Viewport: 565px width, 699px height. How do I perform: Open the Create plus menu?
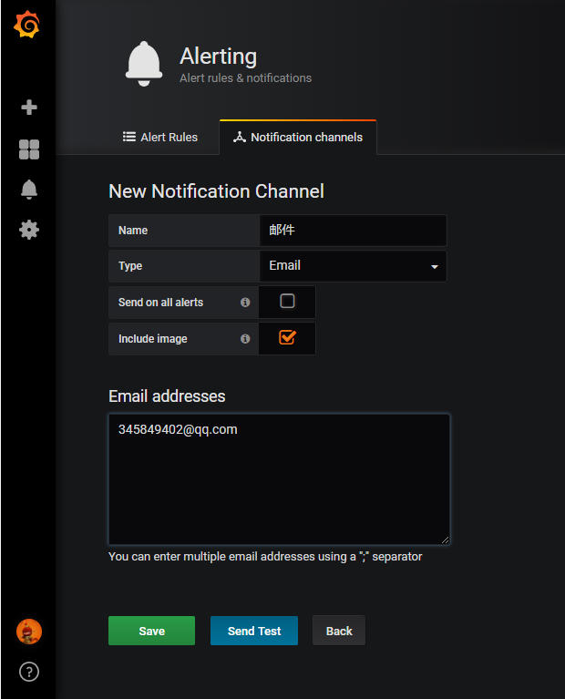pyautogui.click(x=29, y=107)
